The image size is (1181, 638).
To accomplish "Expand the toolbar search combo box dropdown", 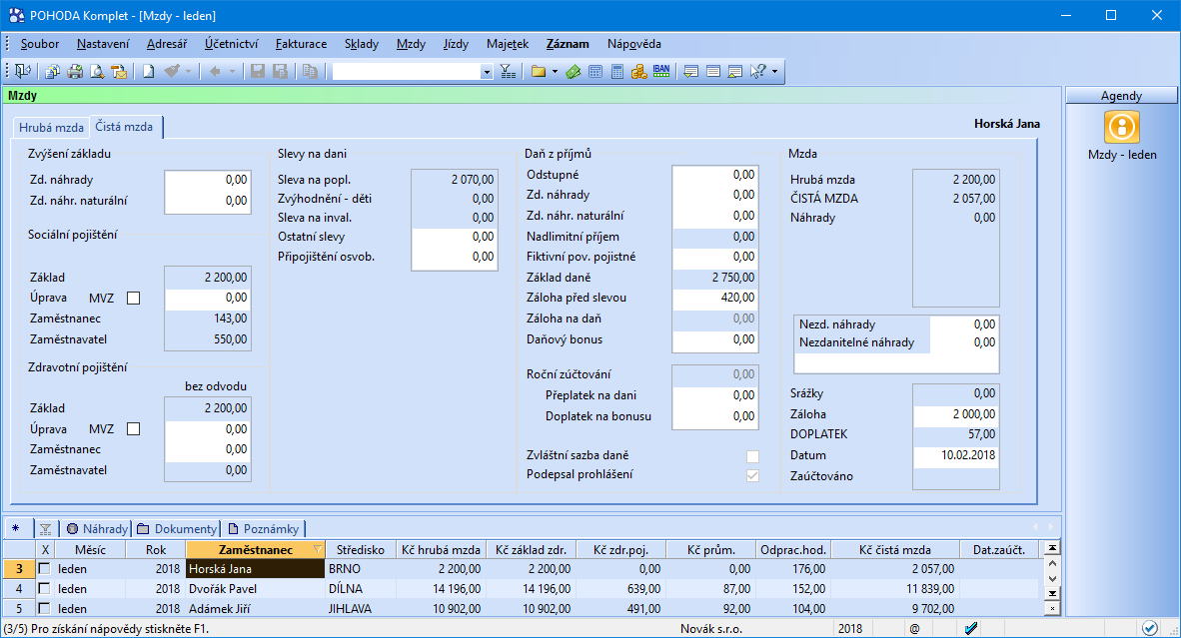I will pyautogui.click(x=487, y=72).
